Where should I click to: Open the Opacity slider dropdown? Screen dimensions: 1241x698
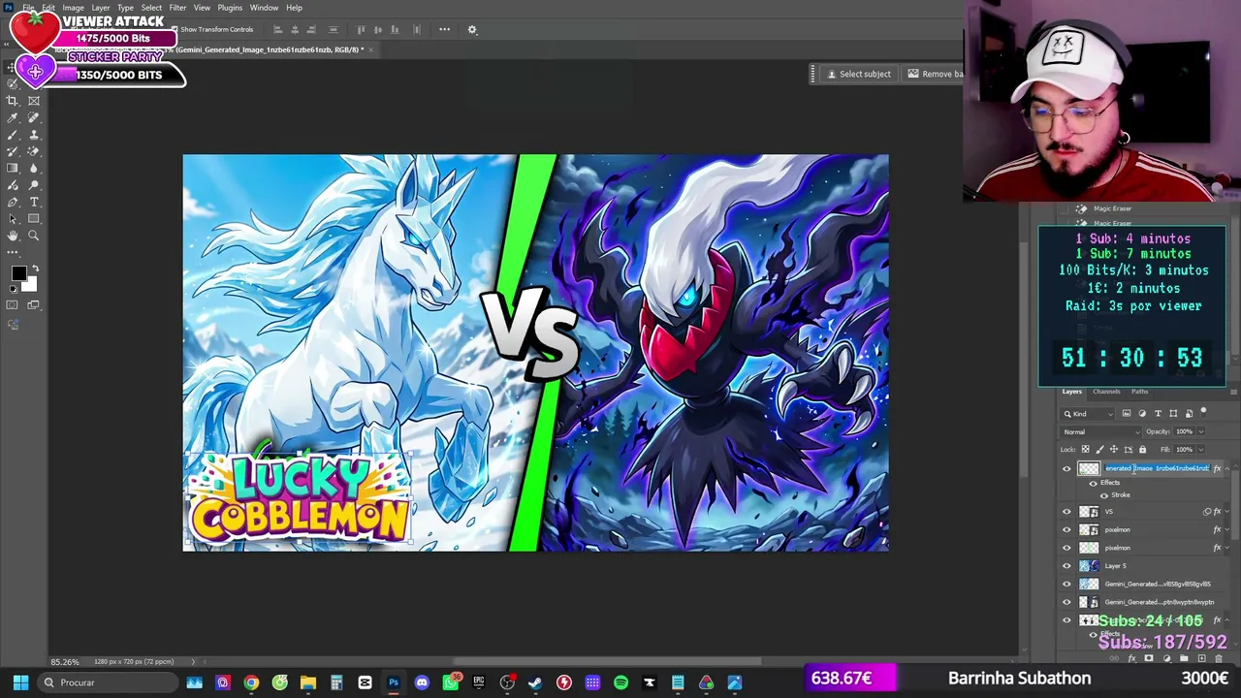pos(1201,431)
